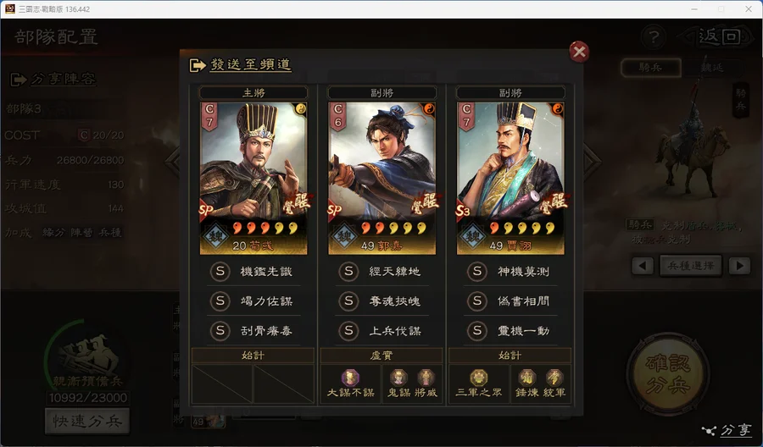Select the 大謀不謀 tactic icon
Image resolution: width=763 pixels, height=447 pixels.
click(350, 378)
